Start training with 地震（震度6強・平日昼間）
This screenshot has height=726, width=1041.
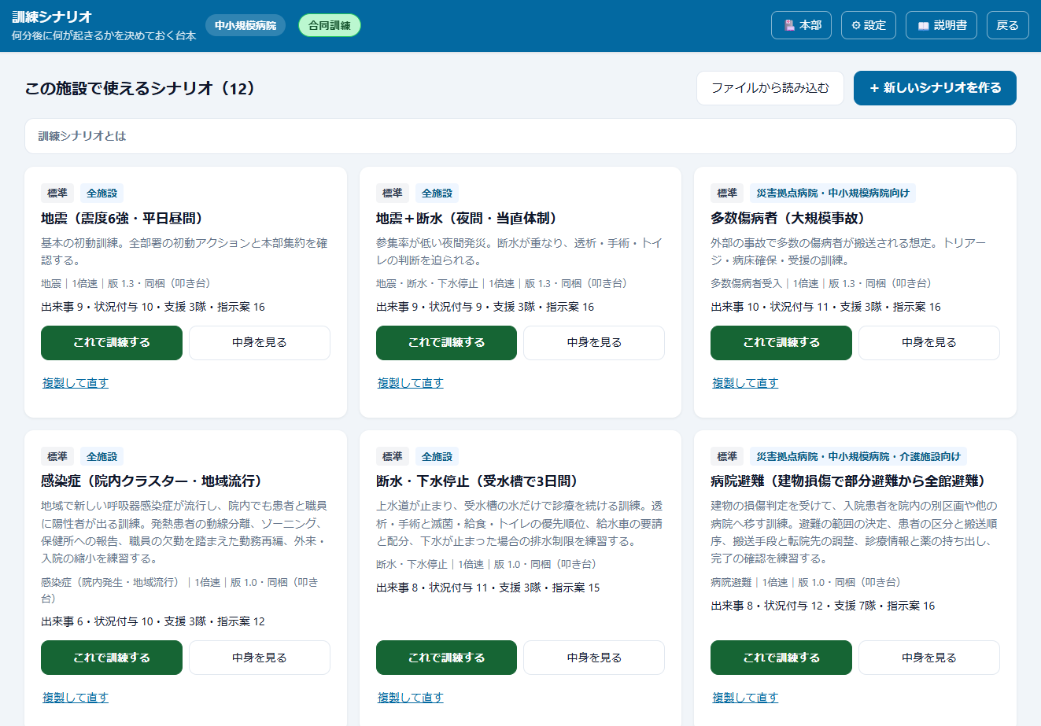[112, 343]
